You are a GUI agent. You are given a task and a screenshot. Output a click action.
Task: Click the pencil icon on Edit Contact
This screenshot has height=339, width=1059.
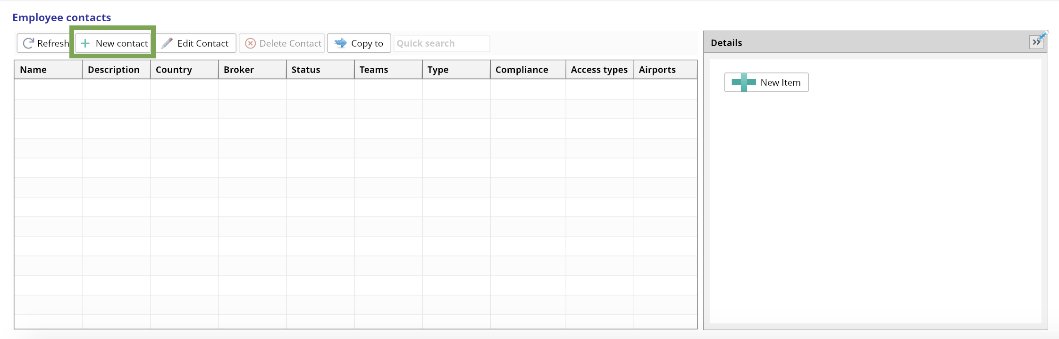(167, 43)
